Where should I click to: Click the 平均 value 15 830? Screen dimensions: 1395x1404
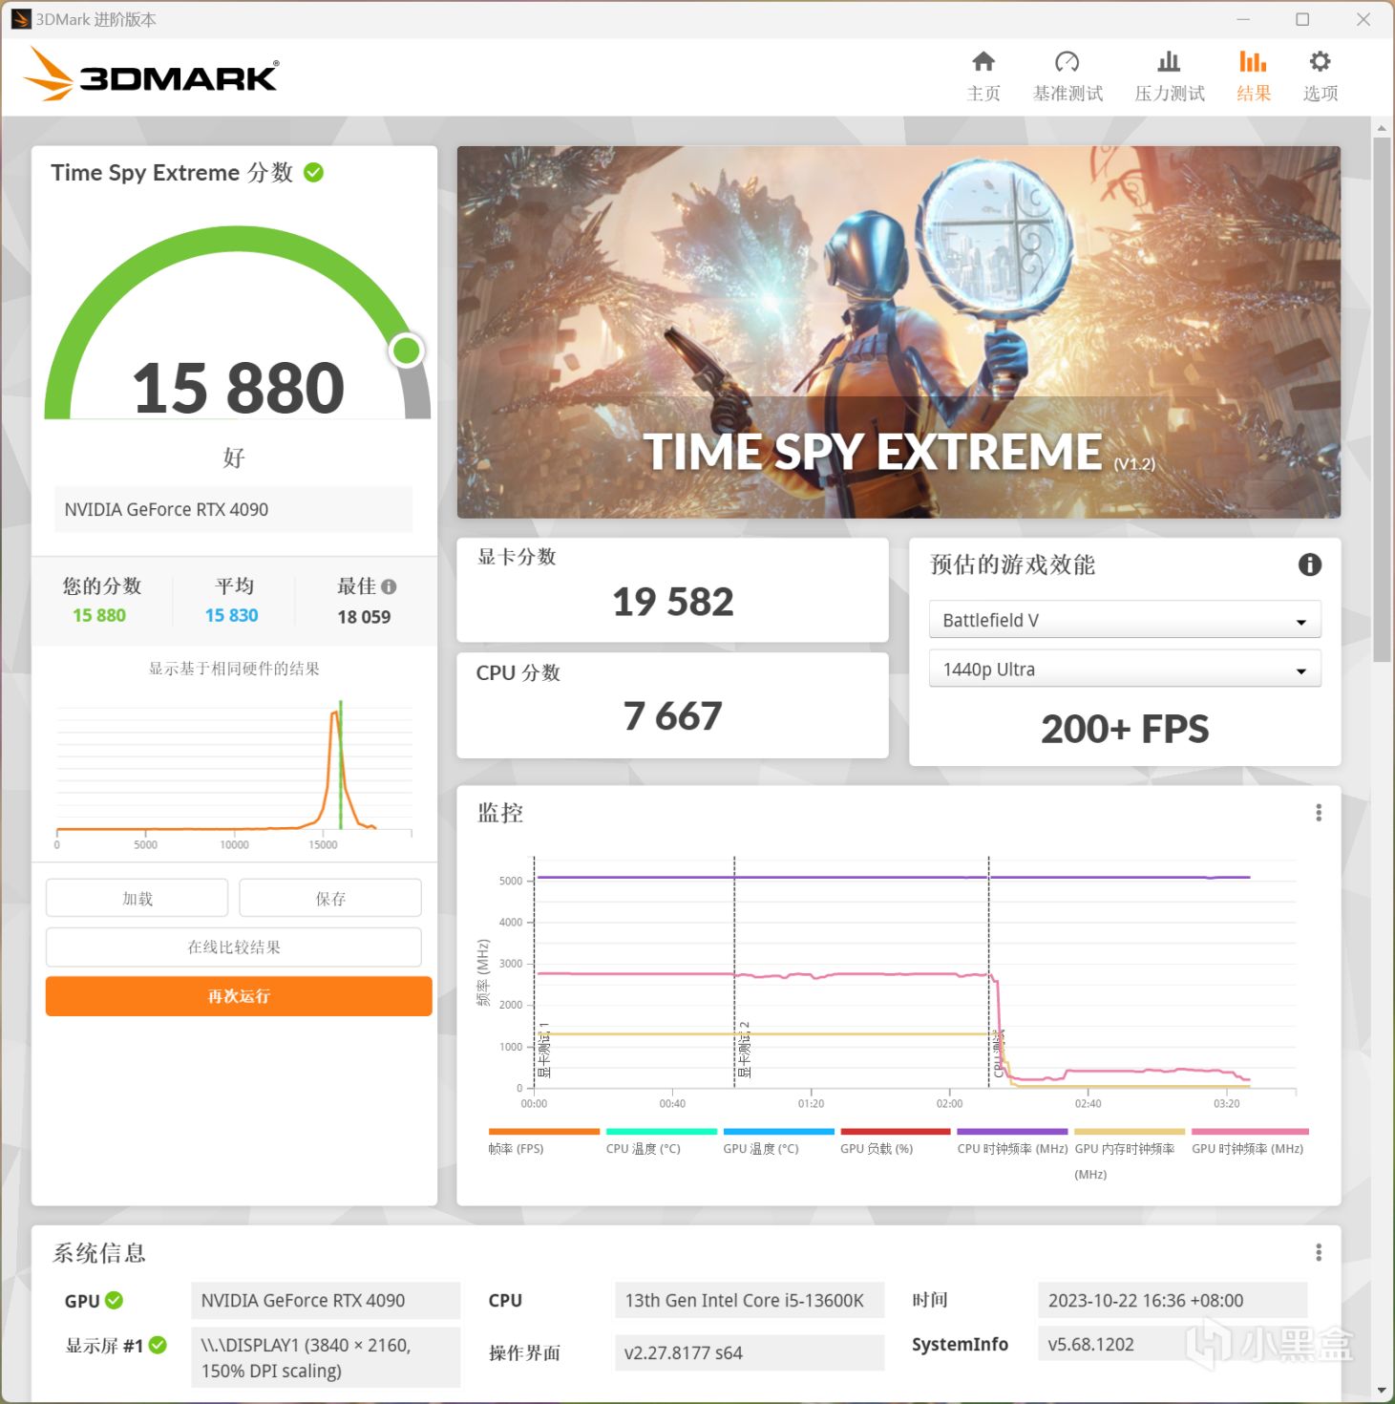pyautogui.click(x=232, y=616)
